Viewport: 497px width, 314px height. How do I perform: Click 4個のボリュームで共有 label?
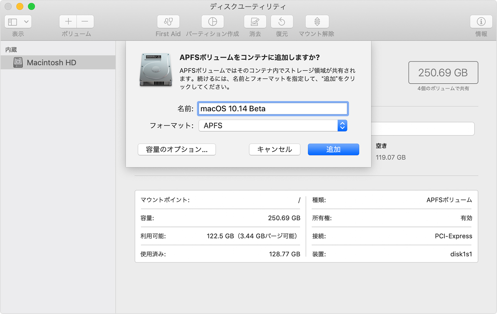tap(443, 89)
